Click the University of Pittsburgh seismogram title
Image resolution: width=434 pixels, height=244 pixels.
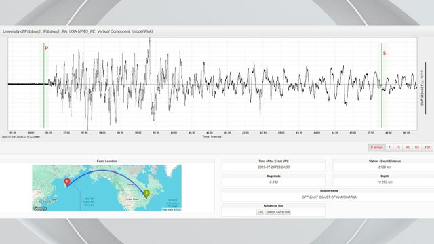point(78,31)
